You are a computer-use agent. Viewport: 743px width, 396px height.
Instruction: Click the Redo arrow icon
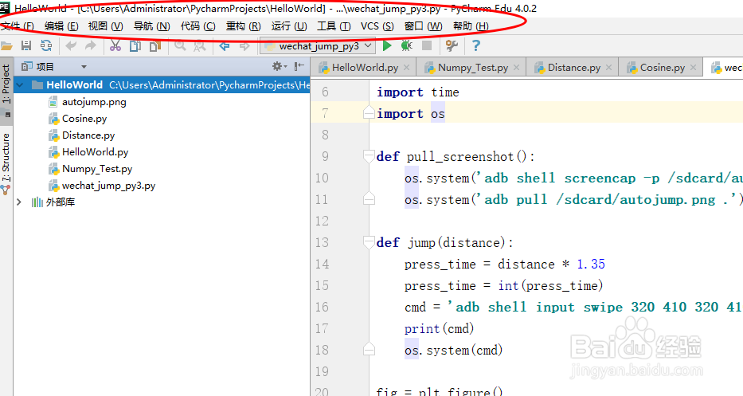[x=91, y=46]
